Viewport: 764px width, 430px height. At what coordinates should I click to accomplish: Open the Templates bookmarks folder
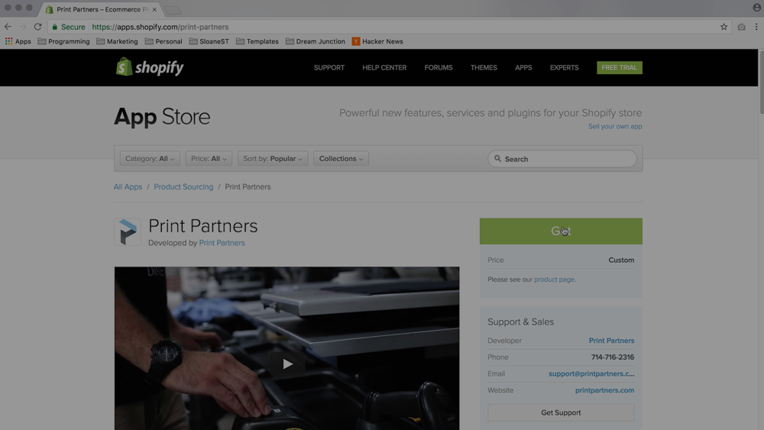[x=257, y=41]
